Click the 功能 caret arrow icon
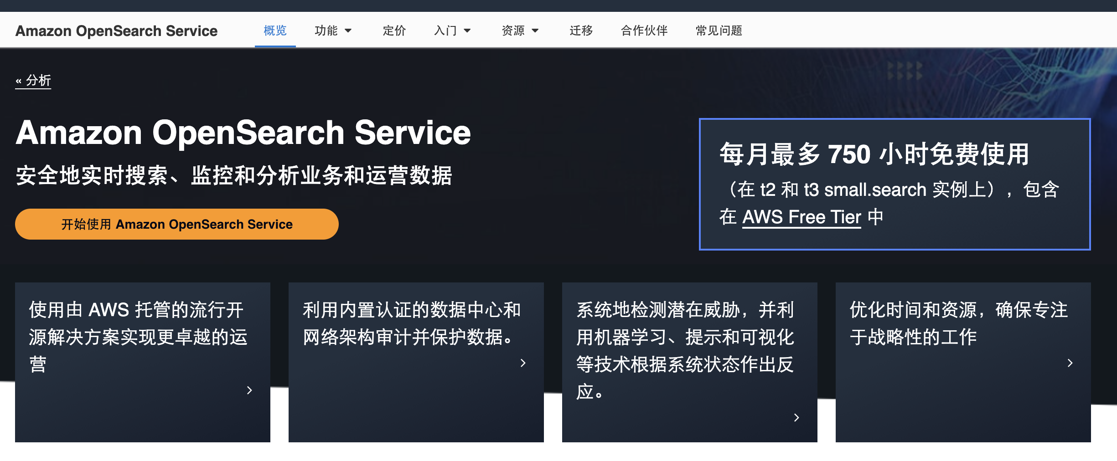1117x461 pixels. click(x=348, y=31)
